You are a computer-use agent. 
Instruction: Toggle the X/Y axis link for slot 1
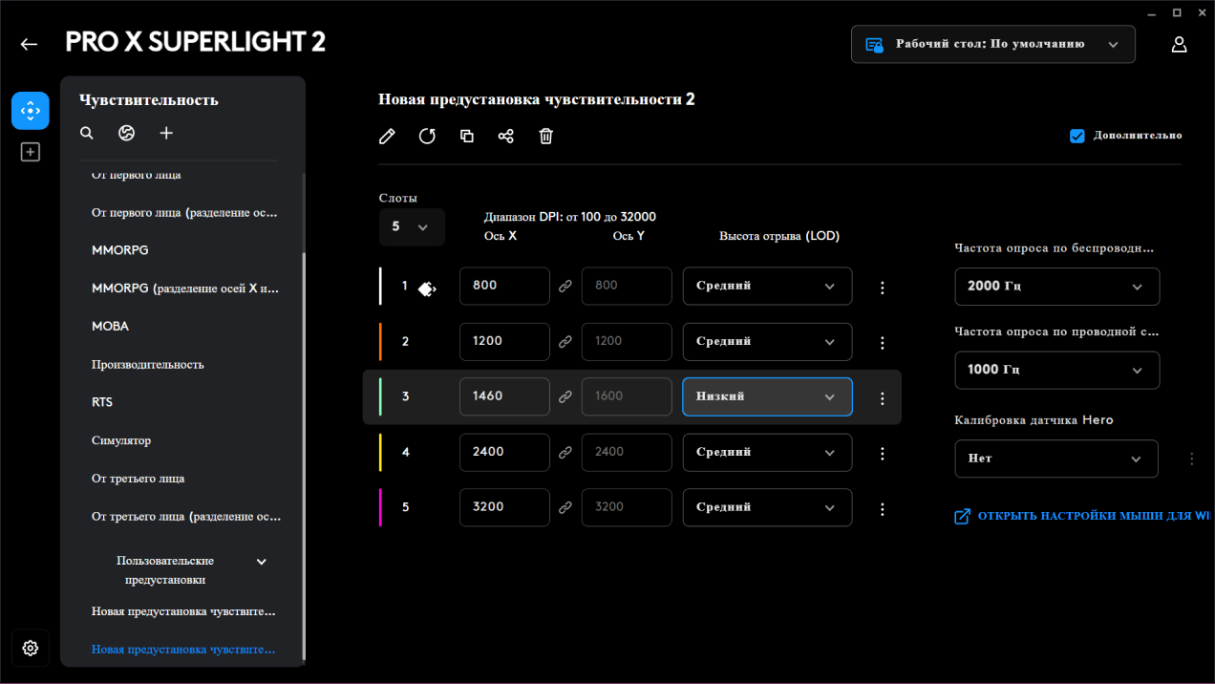pos(565,287)
